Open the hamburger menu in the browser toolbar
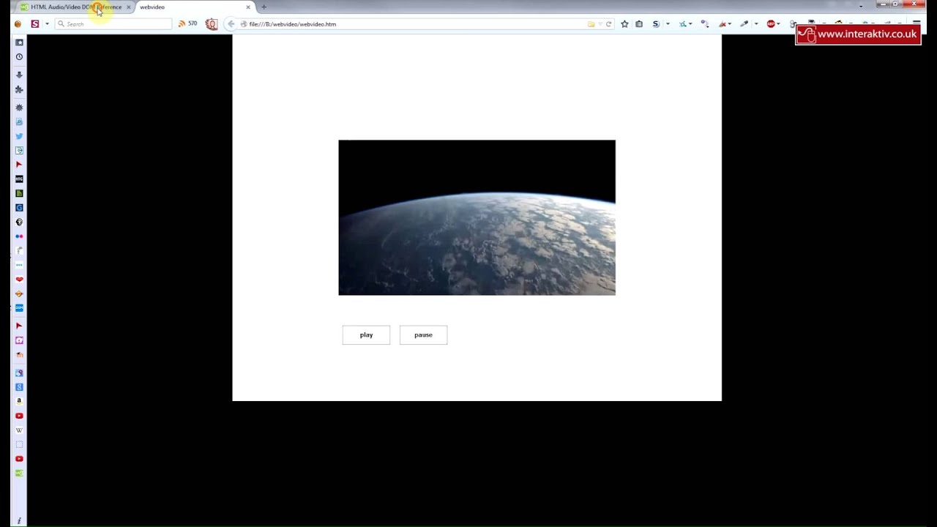The height and width of the screenshot is (527, 937). [917, 23]
